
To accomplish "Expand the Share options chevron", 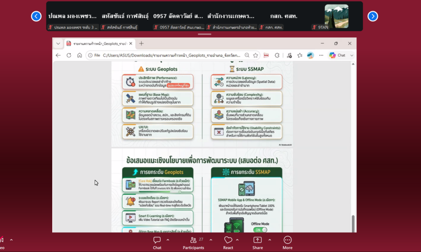I will (x=270, y=240).
